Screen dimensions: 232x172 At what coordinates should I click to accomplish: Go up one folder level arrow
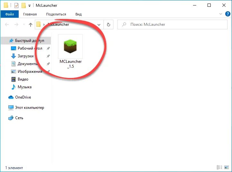pos(31,24)
